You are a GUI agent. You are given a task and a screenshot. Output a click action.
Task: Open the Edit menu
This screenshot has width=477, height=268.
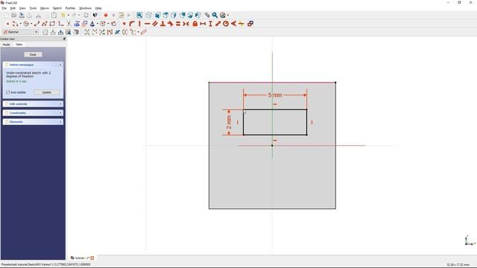coord(13,8)
